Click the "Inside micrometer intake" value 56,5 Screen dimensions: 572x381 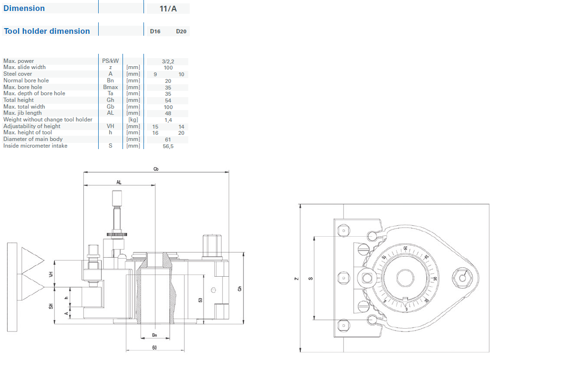(x=168, y=146)
